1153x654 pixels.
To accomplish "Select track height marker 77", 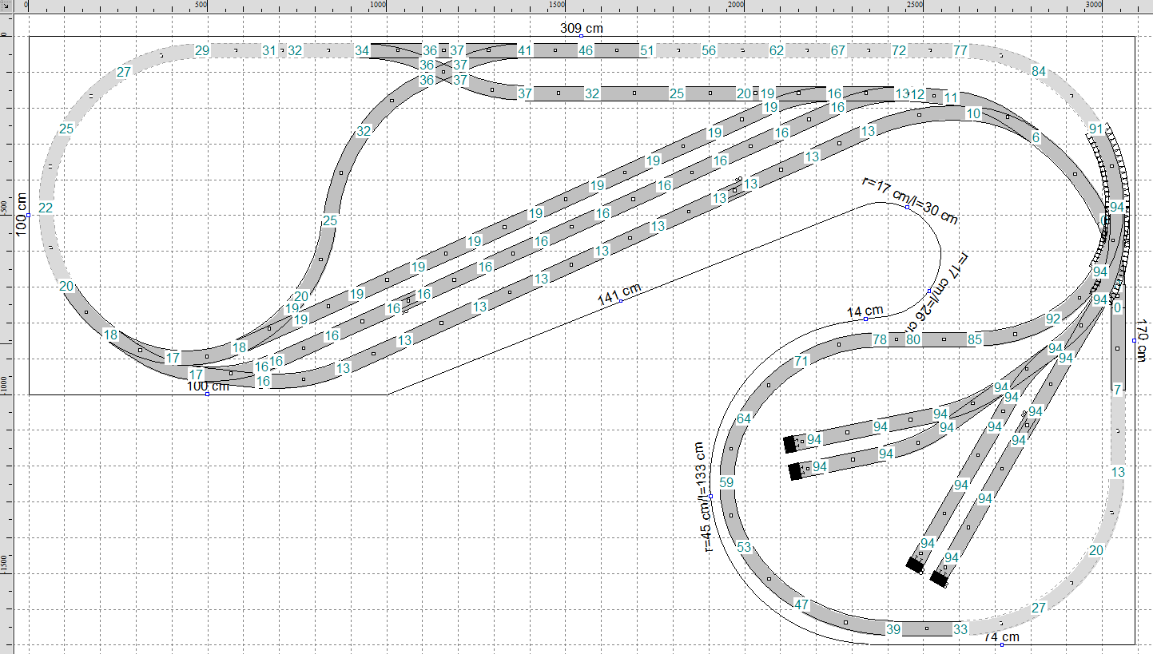I will [961, 51].
